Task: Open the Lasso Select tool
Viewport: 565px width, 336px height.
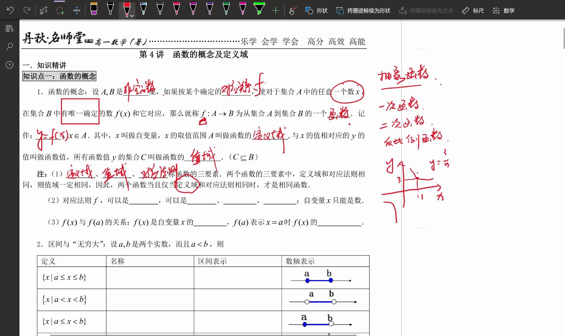Action: (x=60, y=10)
